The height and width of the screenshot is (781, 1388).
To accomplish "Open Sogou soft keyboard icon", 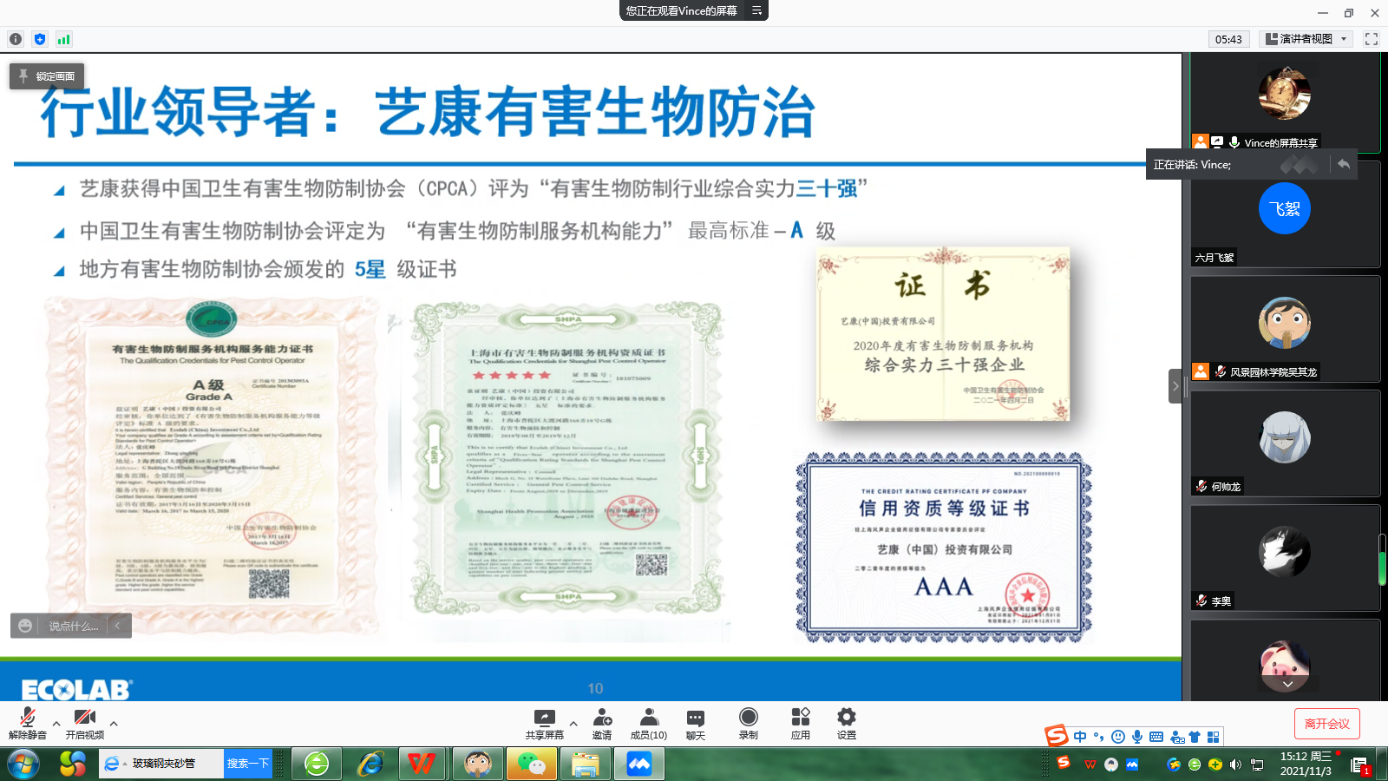I will (1156, 737).
